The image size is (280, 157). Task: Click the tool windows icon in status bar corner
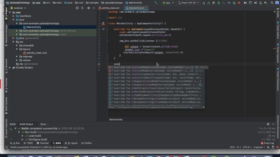tap(7, 147)
